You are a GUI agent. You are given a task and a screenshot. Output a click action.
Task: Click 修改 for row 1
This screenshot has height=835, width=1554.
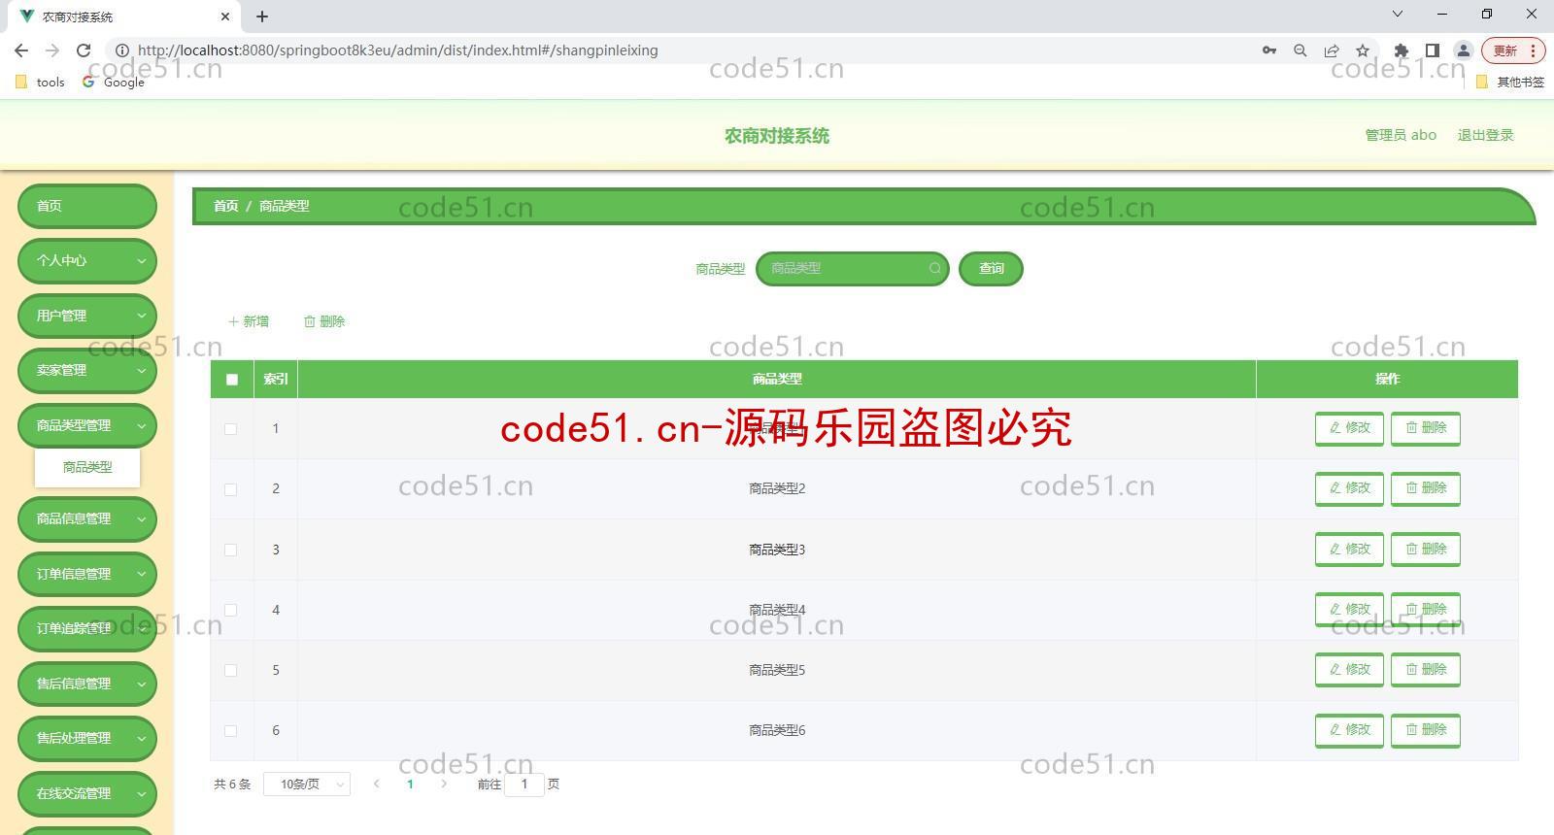click(x=1349, y=428)
